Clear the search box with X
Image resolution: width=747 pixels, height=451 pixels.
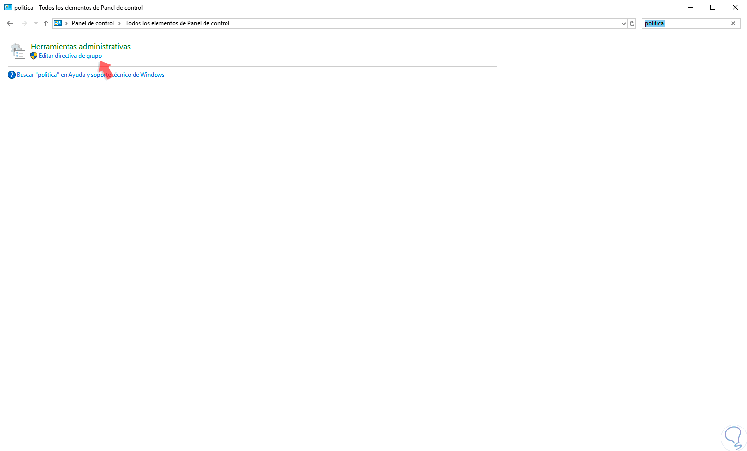click(733, 23)
